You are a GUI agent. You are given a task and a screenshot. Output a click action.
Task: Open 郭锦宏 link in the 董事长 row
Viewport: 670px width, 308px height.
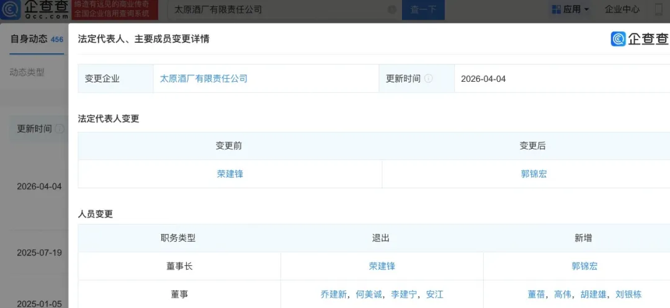(x=584, y=266)
